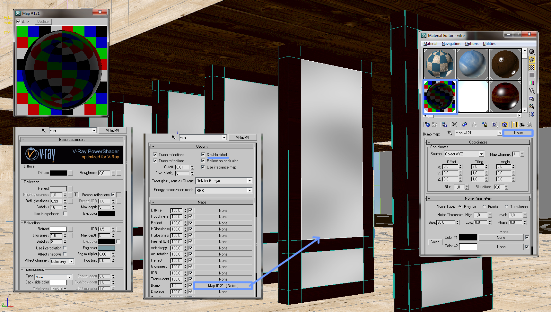Viewport: 551px width, 312px height.
Task: Open the Material/Map Navigator icon
Action: [532, 114]
